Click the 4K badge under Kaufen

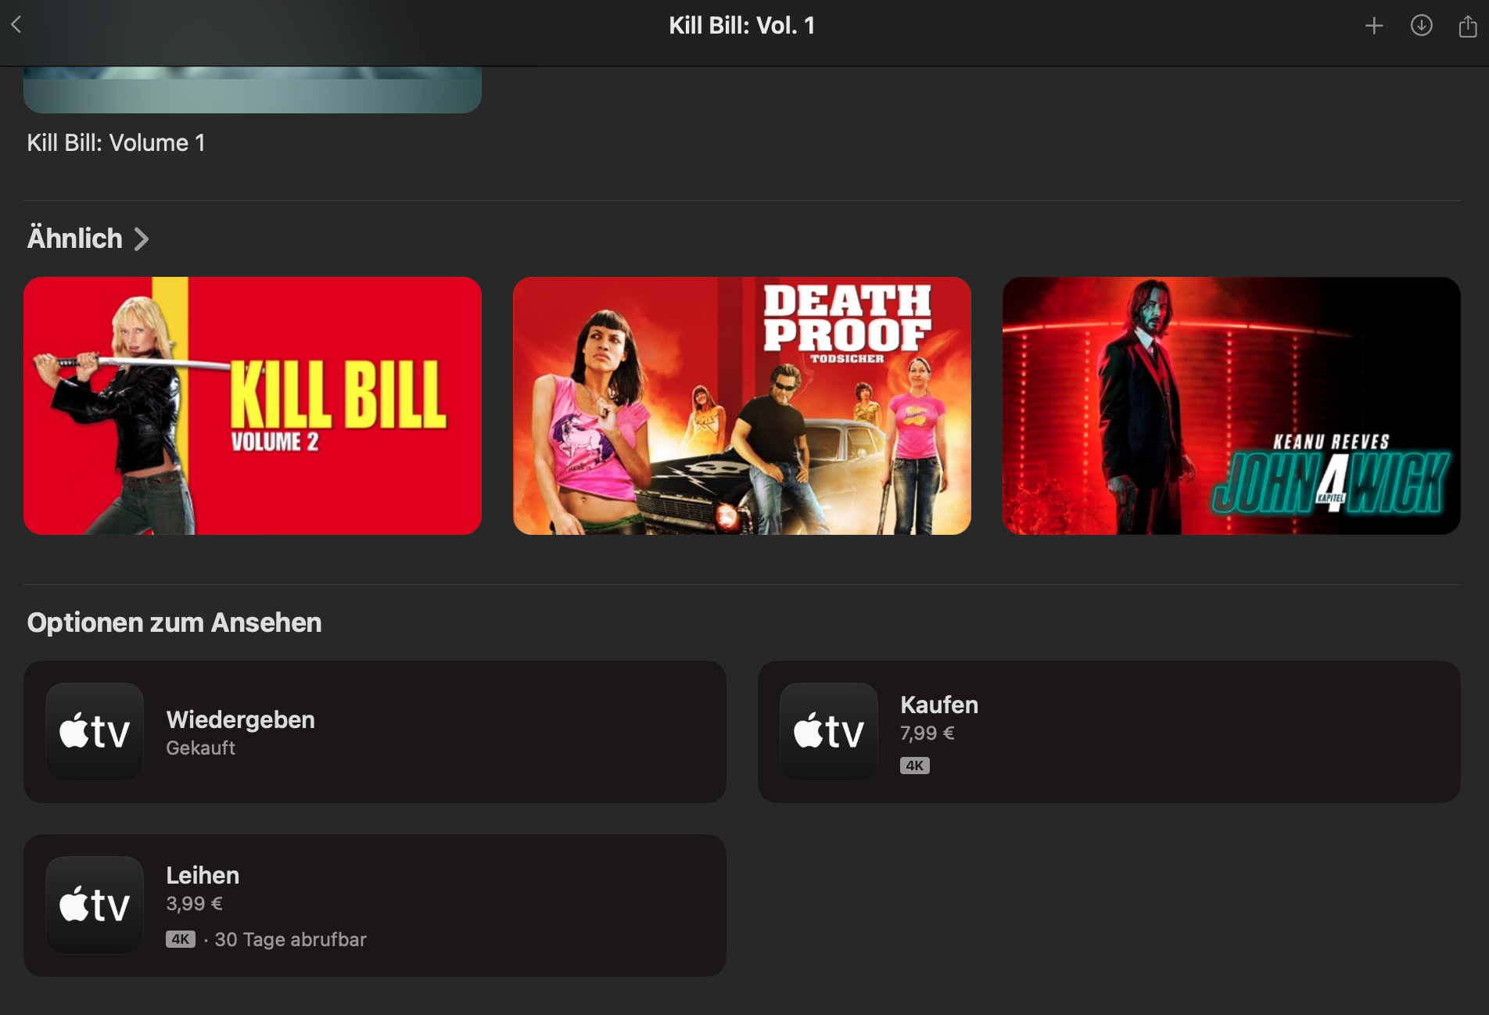tap(914, 766)
